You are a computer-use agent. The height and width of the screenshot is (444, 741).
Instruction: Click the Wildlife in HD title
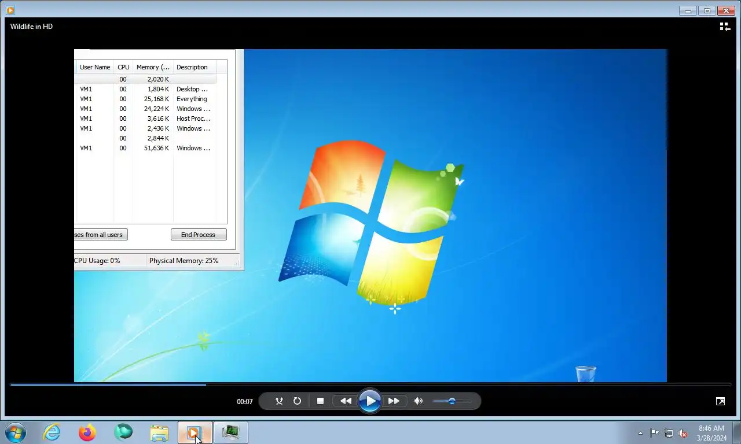31,27
